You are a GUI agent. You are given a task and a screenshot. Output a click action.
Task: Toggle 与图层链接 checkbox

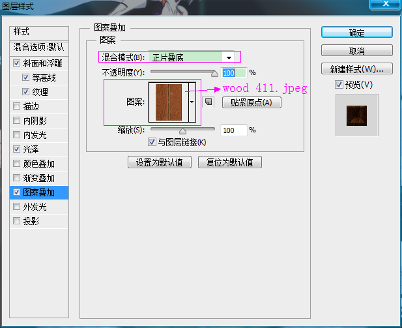[x=152, y=142]
